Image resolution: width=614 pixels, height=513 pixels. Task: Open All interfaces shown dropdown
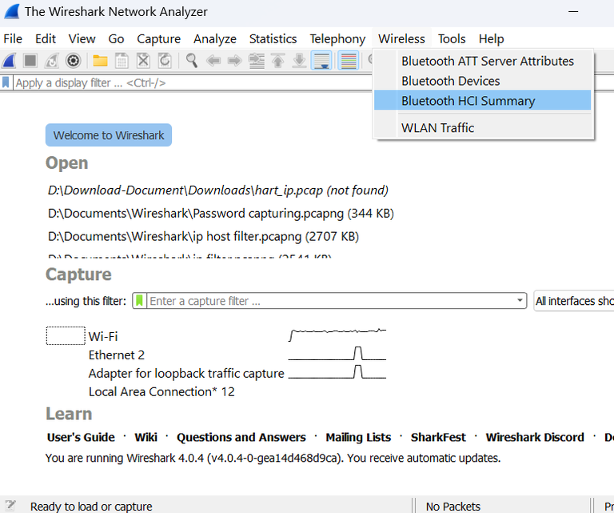[574, 301]
